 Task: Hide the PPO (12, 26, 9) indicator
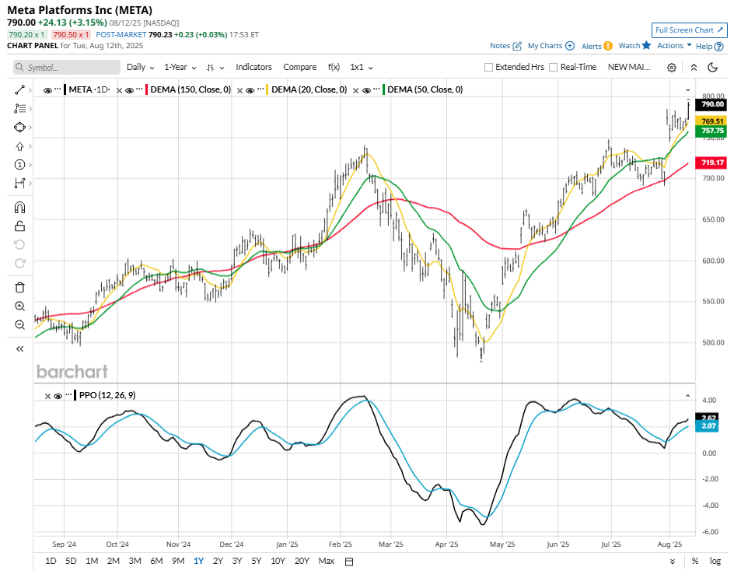pos(58,396)
